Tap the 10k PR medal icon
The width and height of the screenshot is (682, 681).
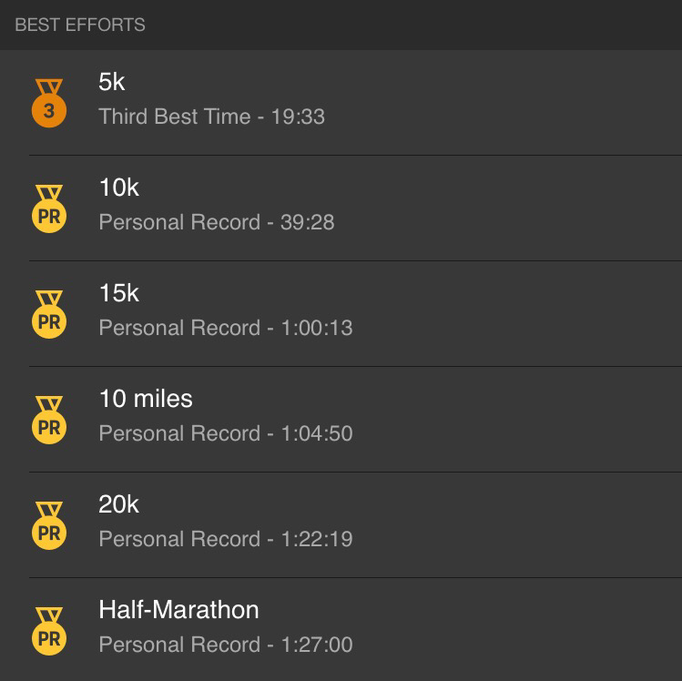(x=49, y=208)
